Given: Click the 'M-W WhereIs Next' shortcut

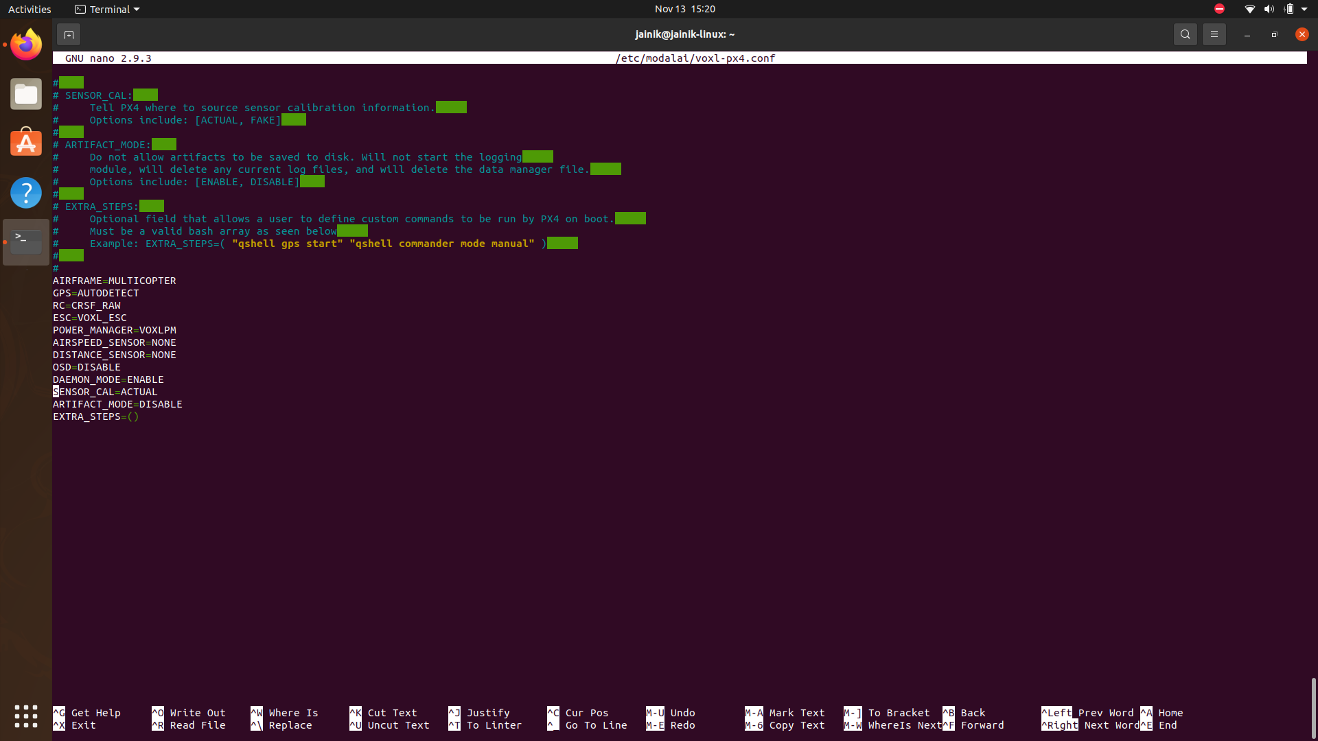Looking at the screenshot, I should 893,725.
